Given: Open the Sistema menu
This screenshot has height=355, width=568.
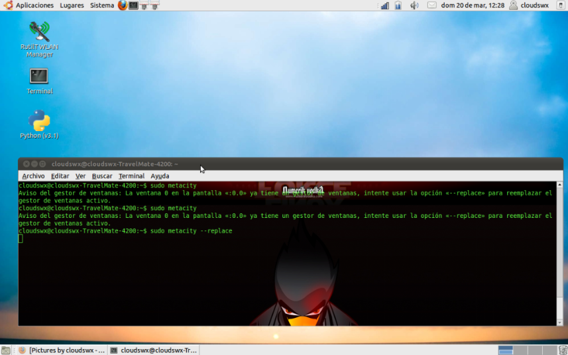Looking at the screenshot, I should (102, 5).
